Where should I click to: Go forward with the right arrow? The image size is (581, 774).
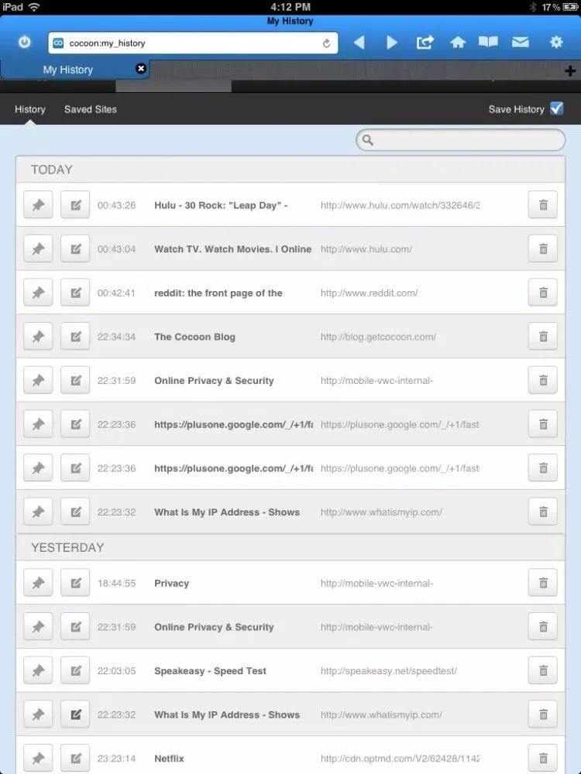[392, 43]
